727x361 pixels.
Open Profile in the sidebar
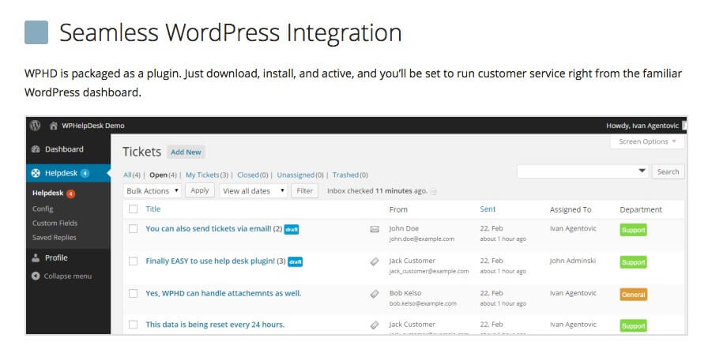coord(56,258)
